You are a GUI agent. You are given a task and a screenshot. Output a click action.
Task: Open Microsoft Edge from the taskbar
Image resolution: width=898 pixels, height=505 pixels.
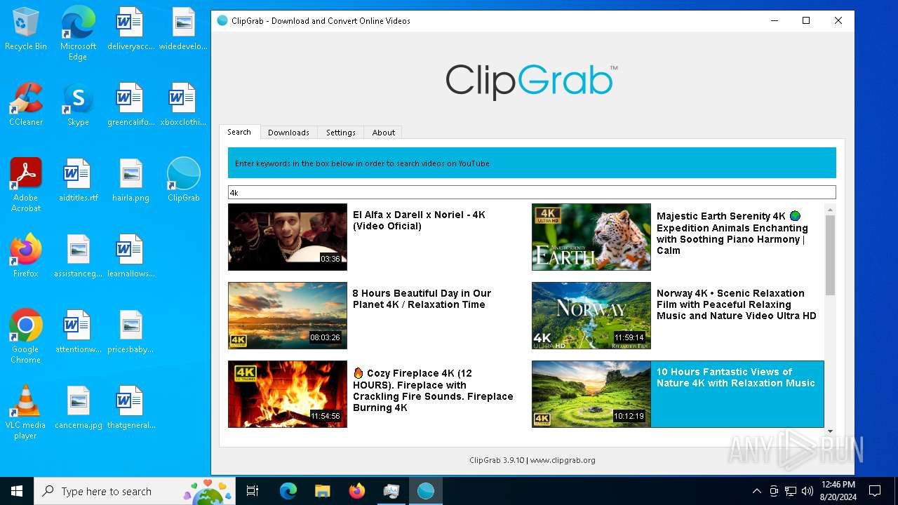click(x=288, y=491)
